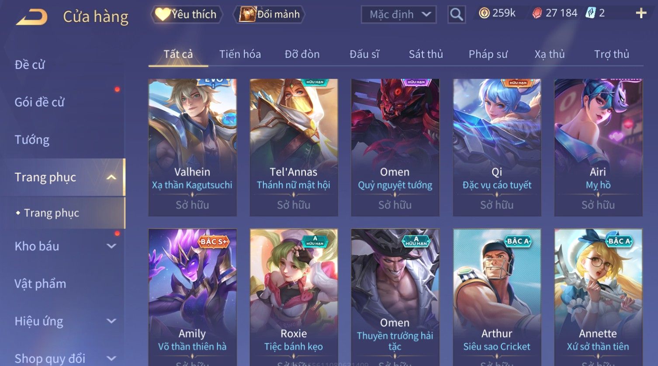Expand the Hiệu ứng sidebar section

point(111,321)
